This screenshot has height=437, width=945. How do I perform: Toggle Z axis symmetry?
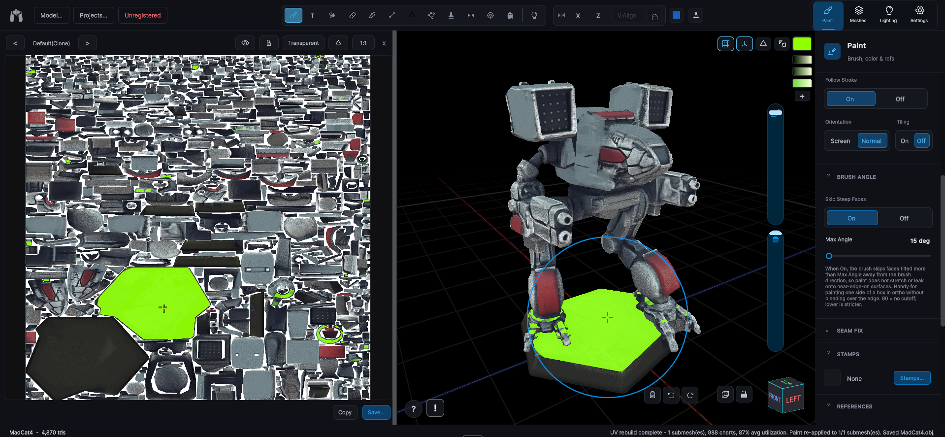point(598,15)
